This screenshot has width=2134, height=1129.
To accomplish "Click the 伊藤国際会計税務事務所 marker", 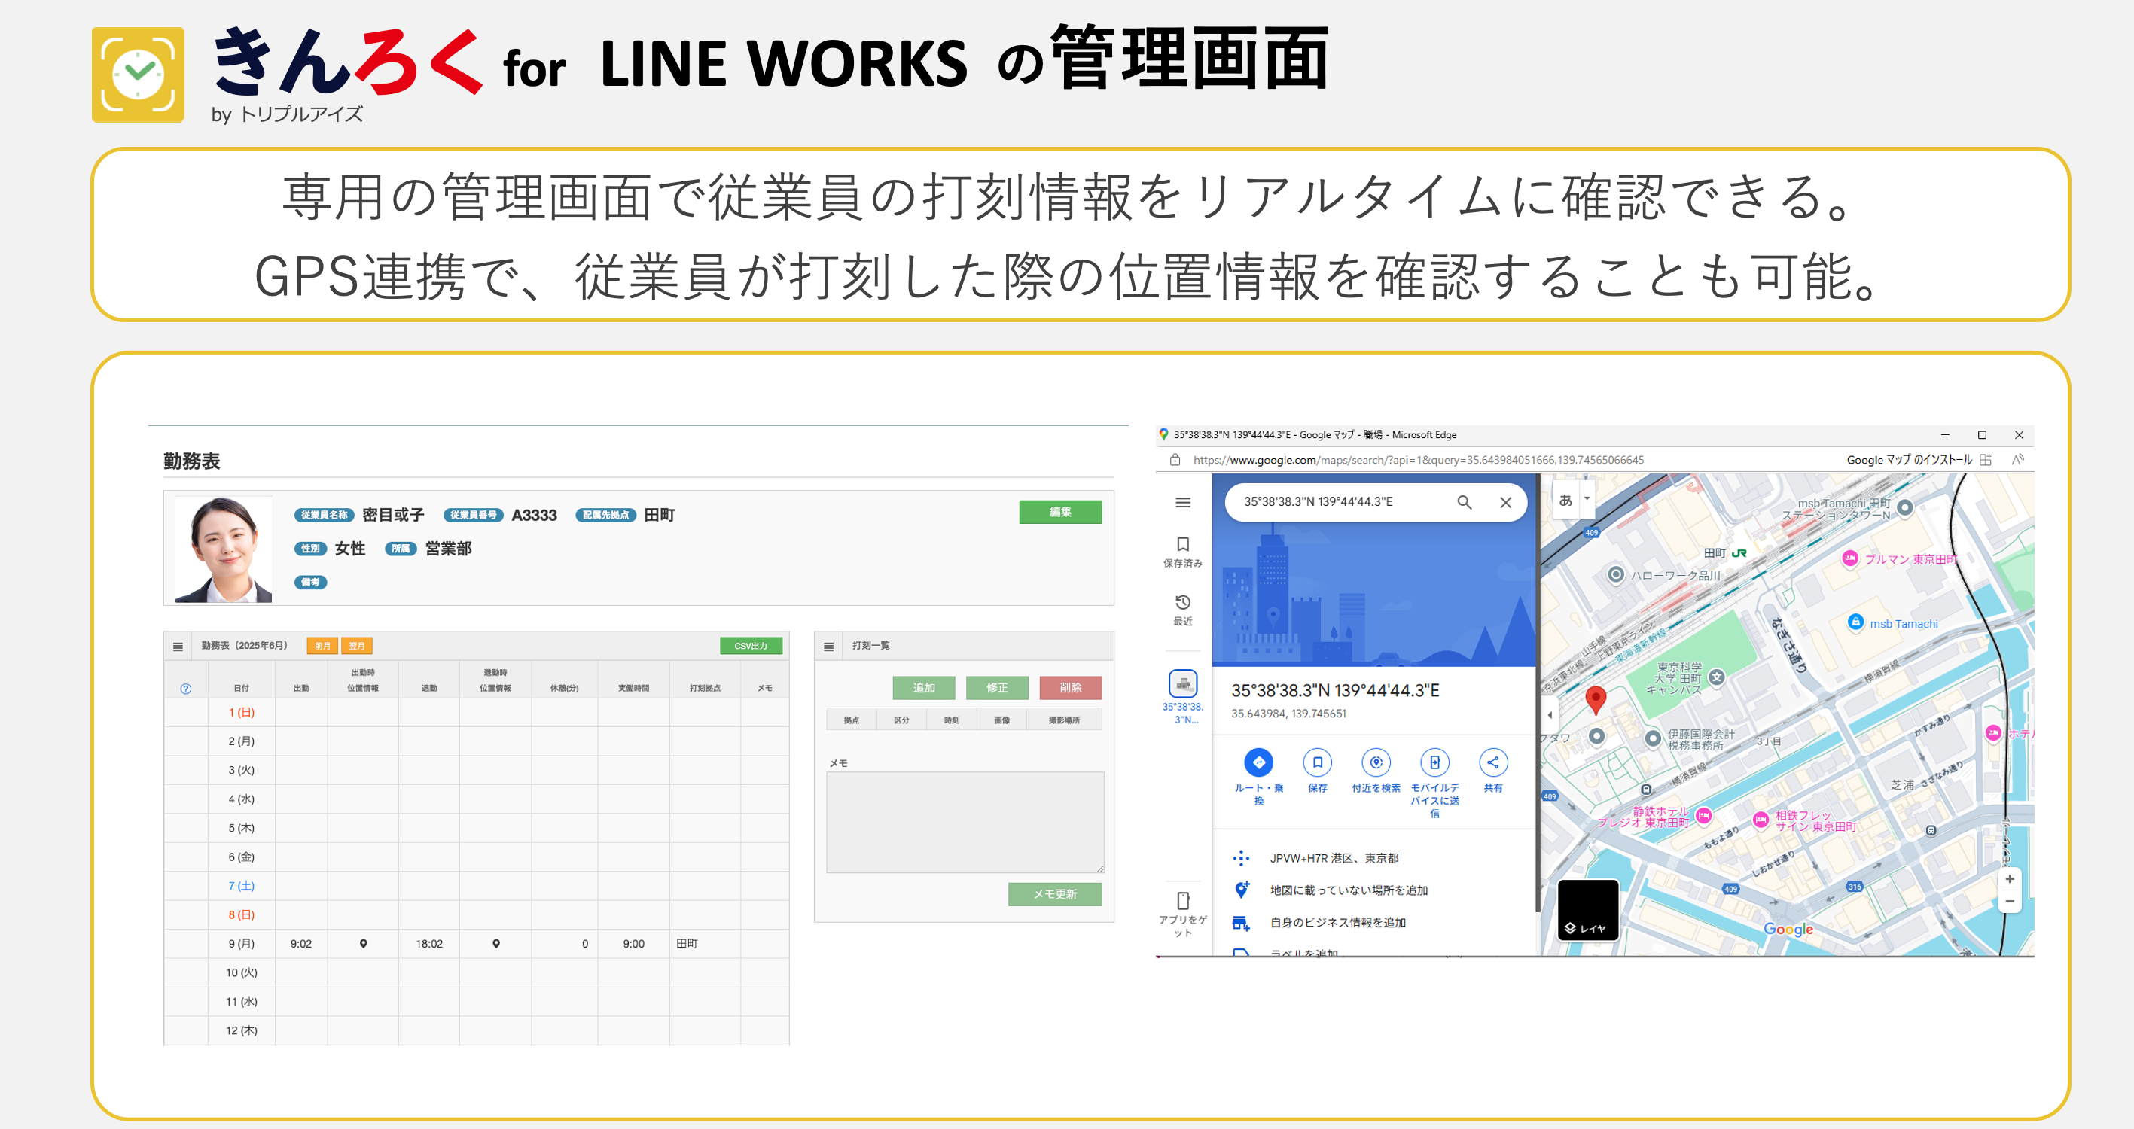I will [x=1653, y=738].
